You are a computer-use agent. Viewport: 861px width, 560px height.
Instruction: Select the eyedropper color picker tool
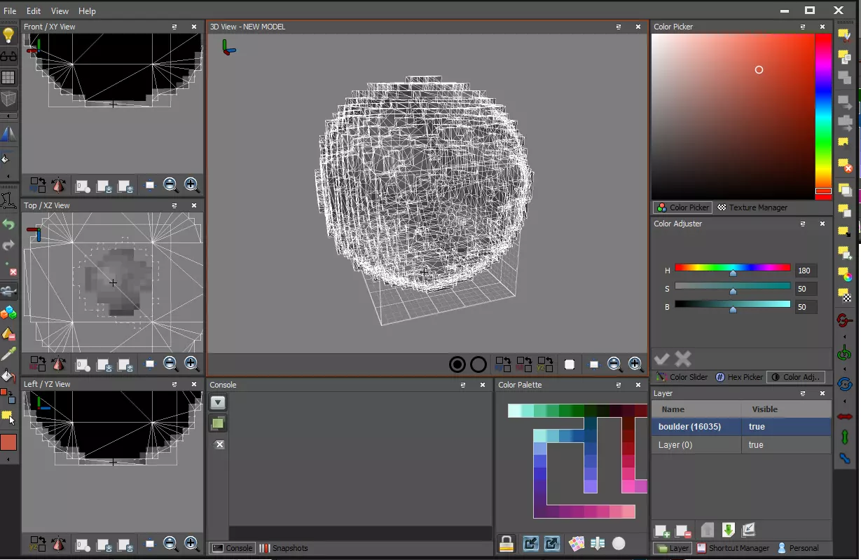(8, 355)
